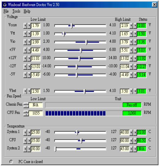Click the +12V status value 11.92
Screen dimensions: 159x167
click(x=141, y=58)
